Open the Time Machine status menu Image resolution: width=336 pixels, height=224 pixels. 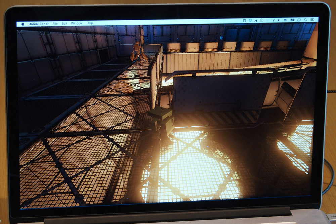pos(261,20)
